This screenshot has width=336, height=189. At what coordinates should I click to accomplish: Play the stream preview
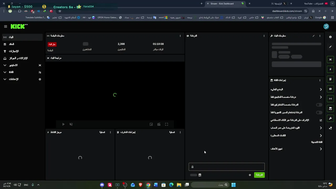pos(63,124)
